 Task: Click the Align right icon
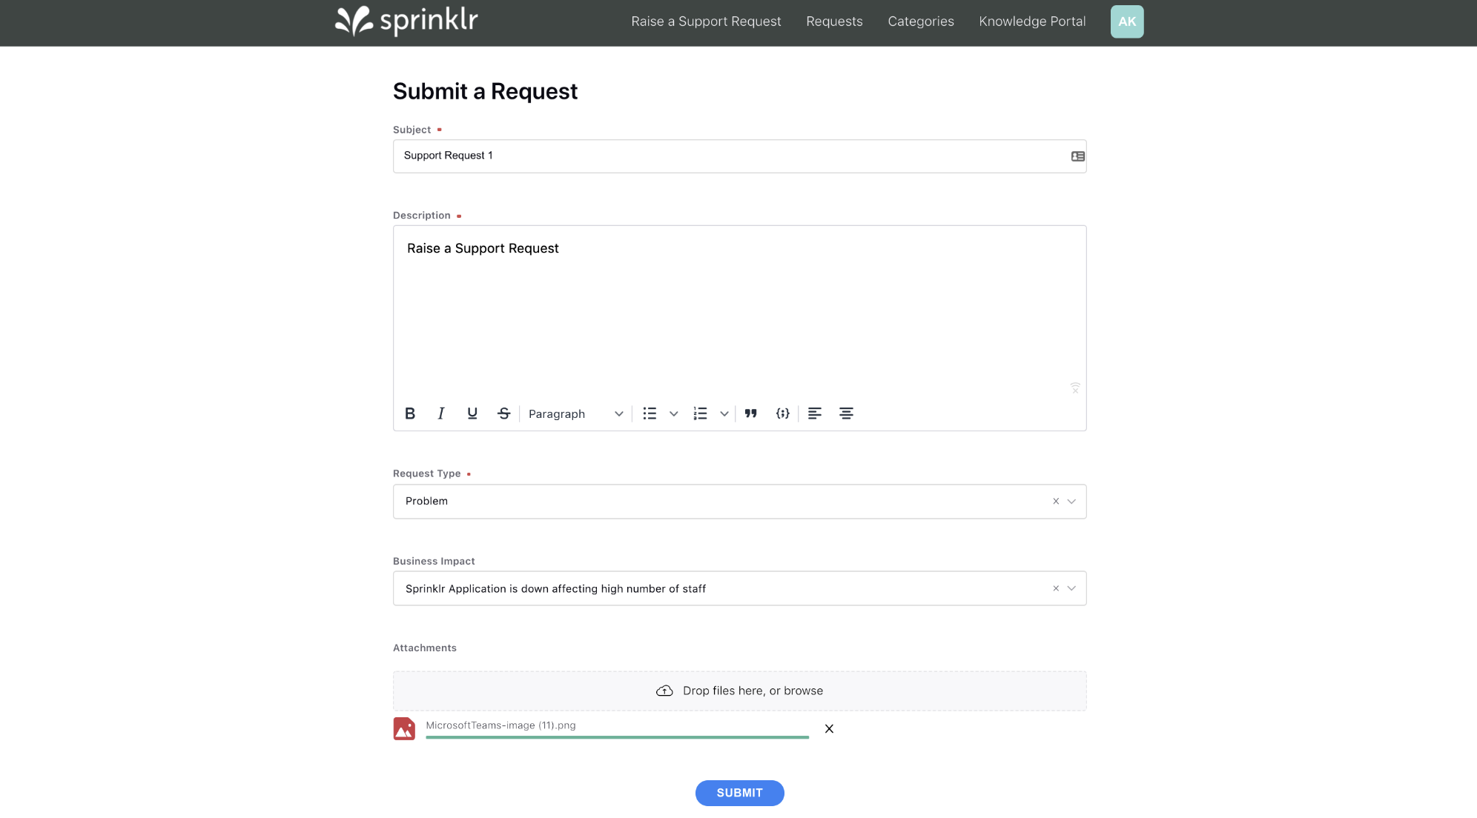pyautogui.click(x=846, y=413)
